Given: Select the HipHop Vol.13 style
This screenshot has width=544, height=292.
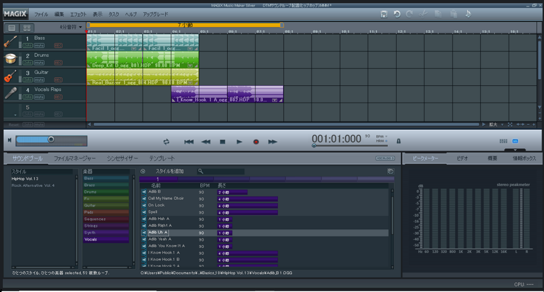Looking at the screenshot, I should [x=25, y=179].
